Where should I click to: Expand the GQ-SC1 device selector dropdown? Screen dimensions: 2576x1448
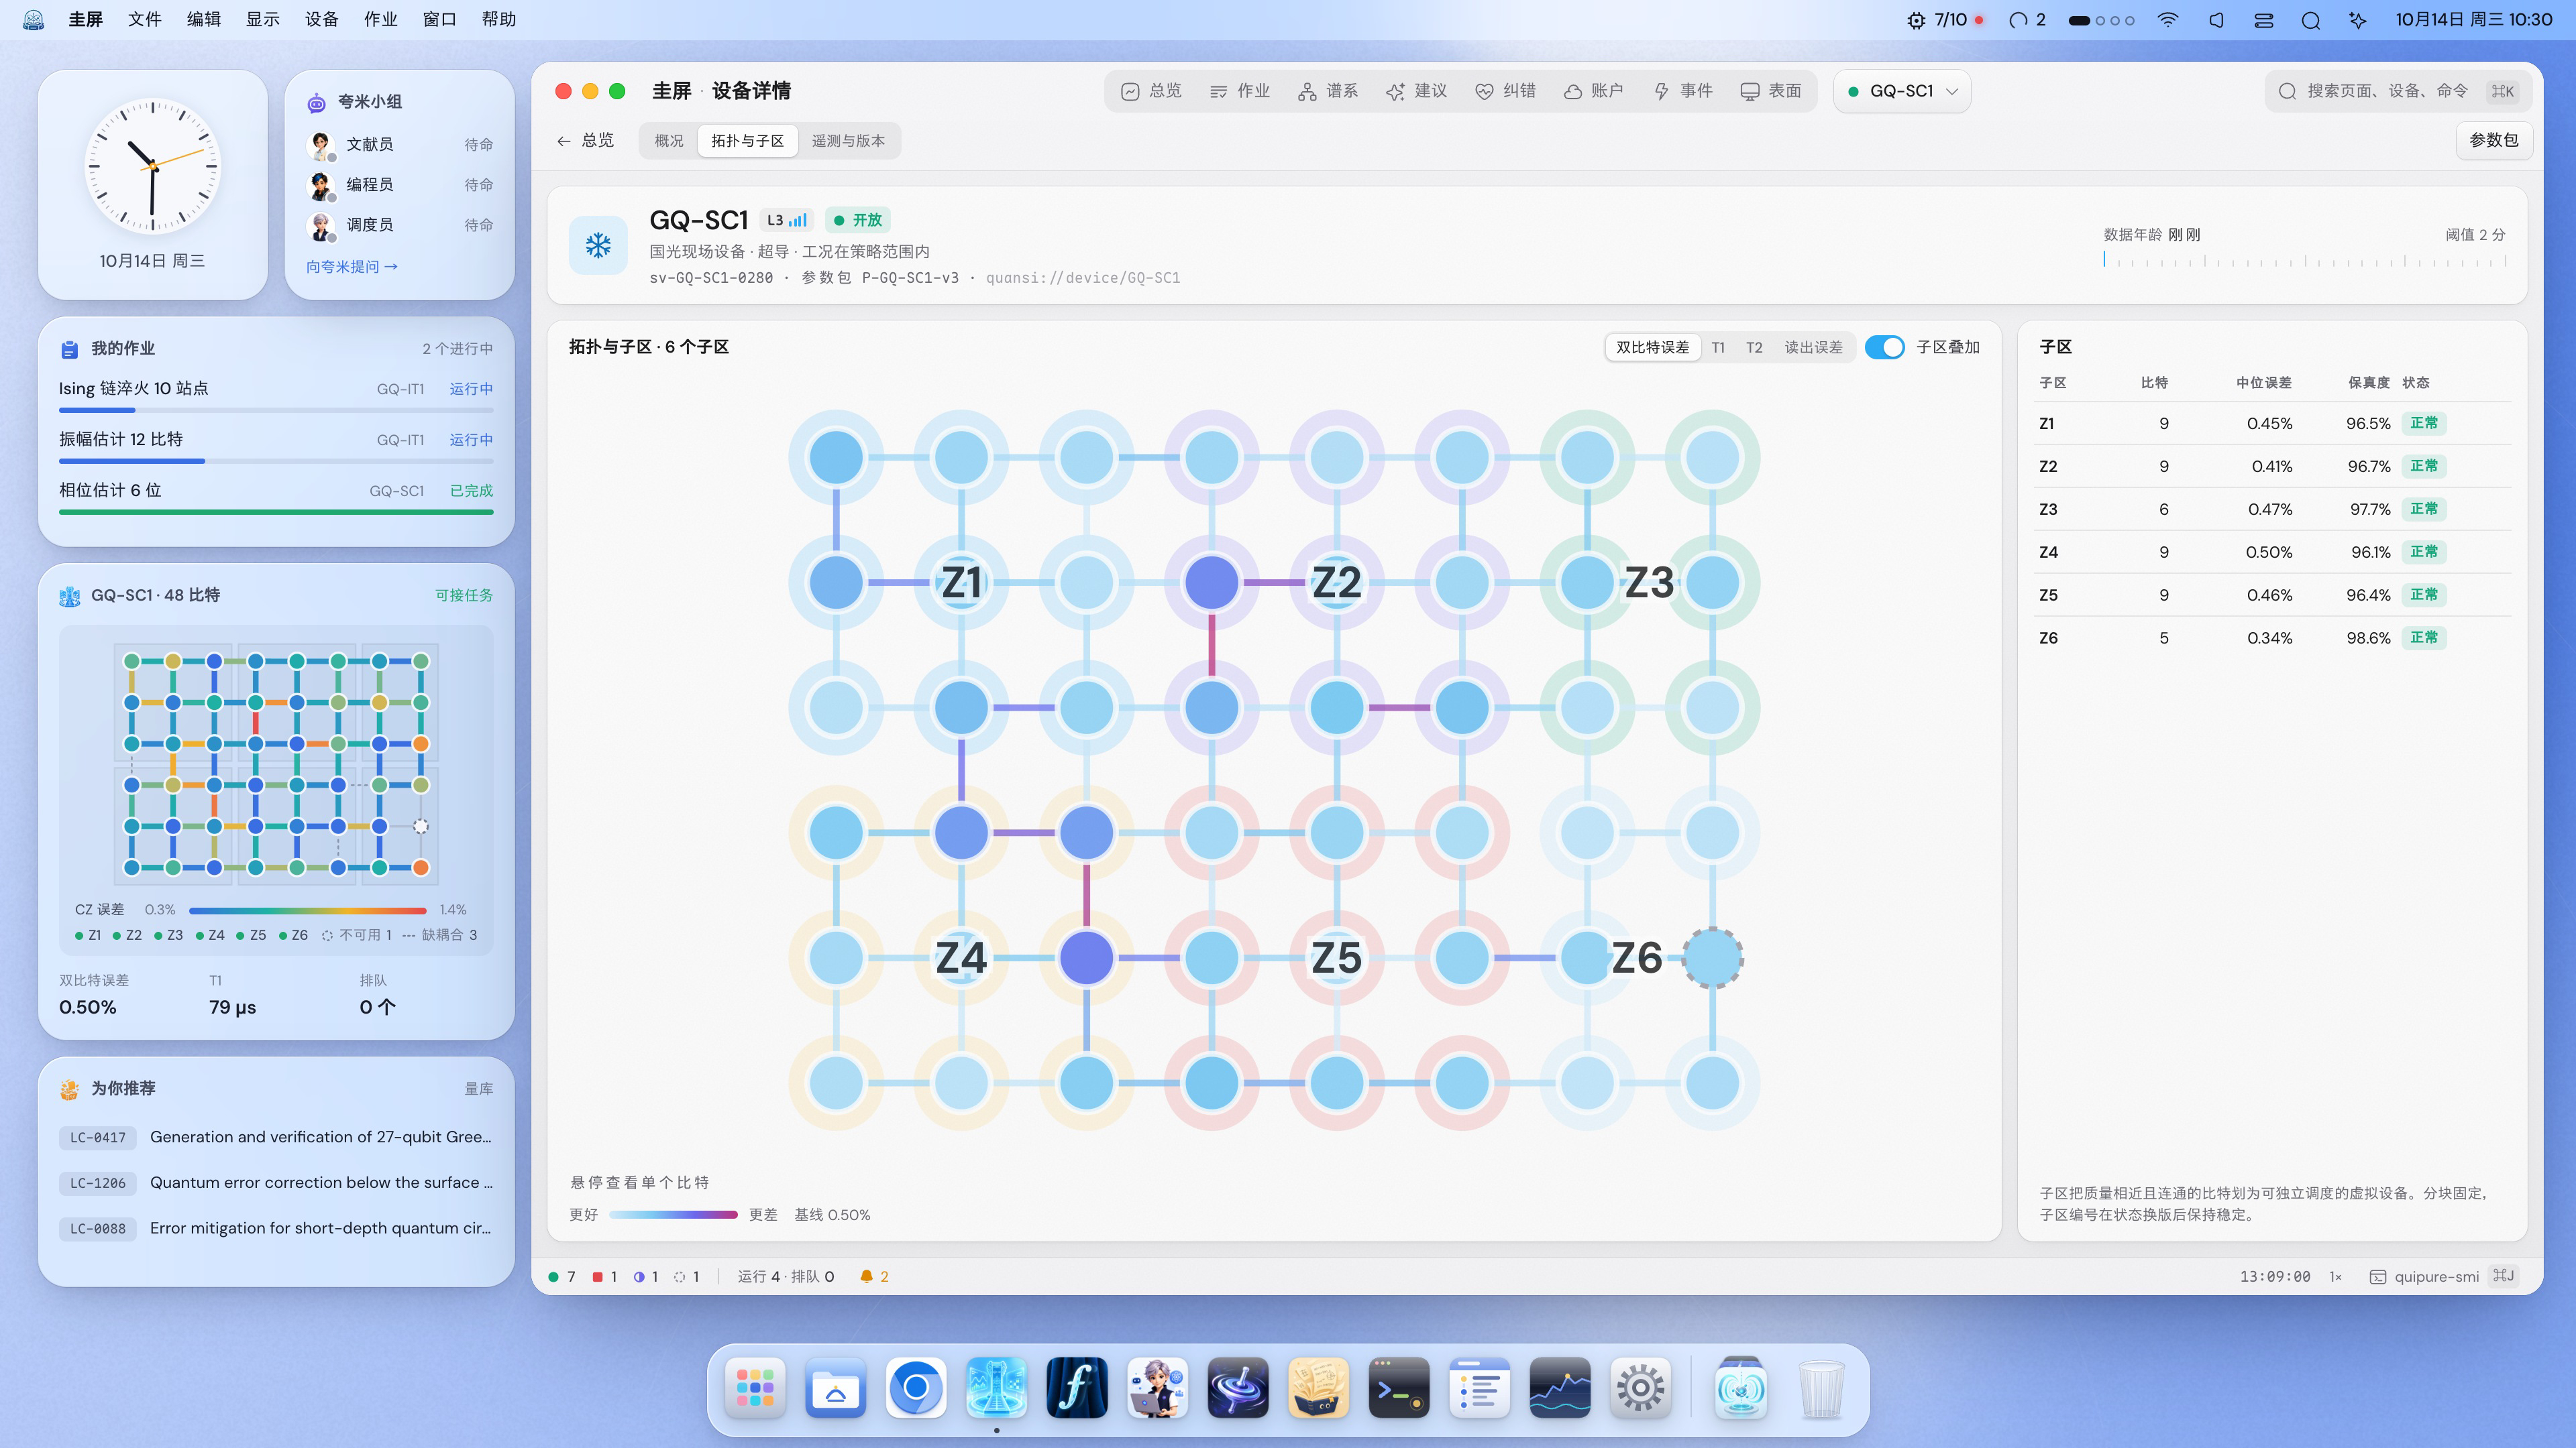tap(1902, 91)
